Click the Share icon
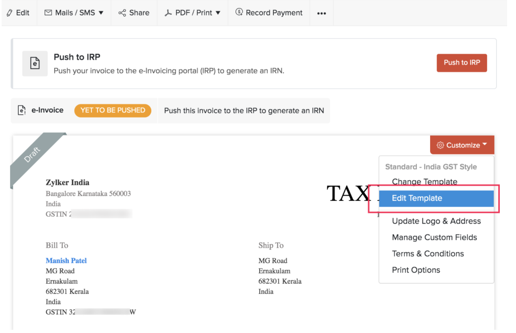This screenshot has height=333, width=516. [122, 13]
